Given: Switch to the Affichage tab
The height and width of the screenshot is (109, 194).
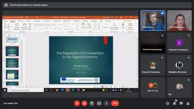Looking at the screenshot, I should [x=94, y=21].
